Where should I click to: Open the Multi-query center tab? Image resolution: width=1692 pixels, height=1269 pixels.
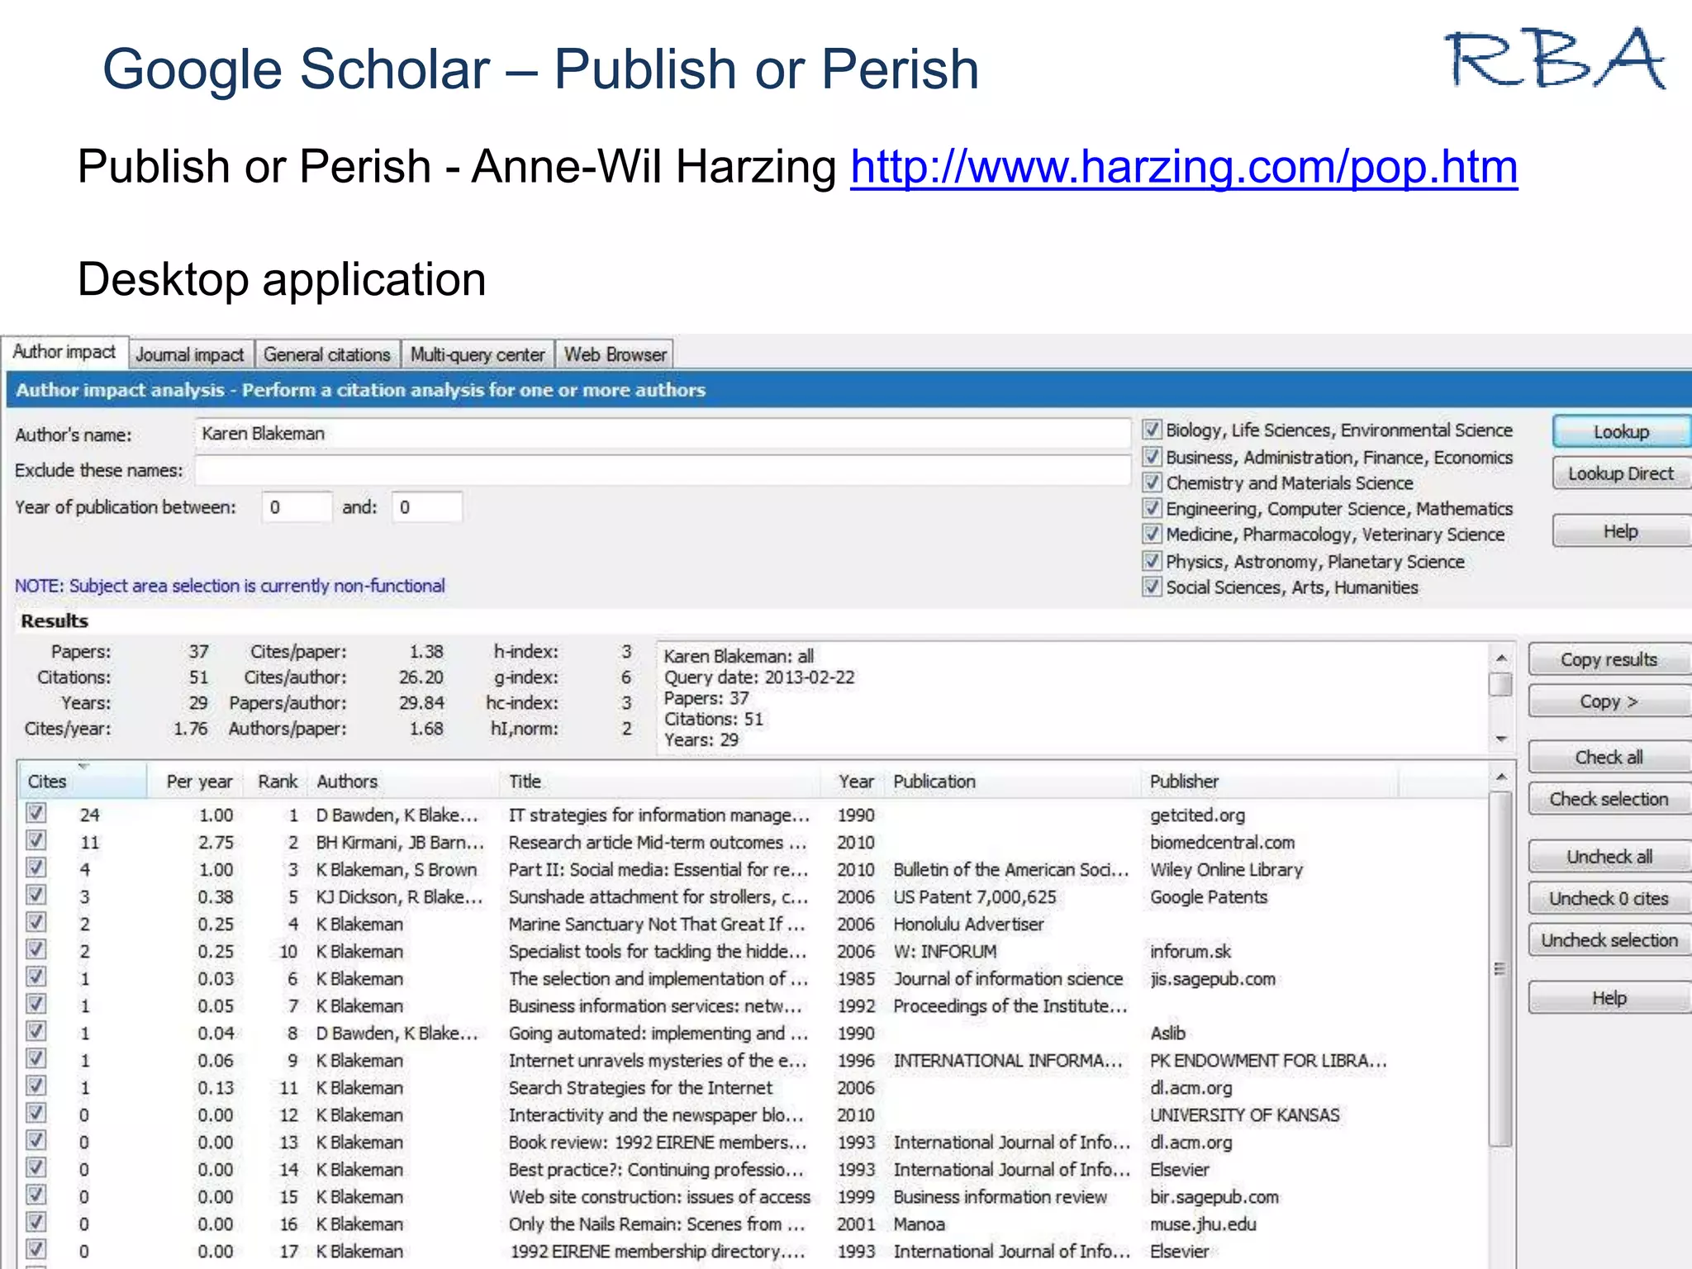tap(478, 354)
